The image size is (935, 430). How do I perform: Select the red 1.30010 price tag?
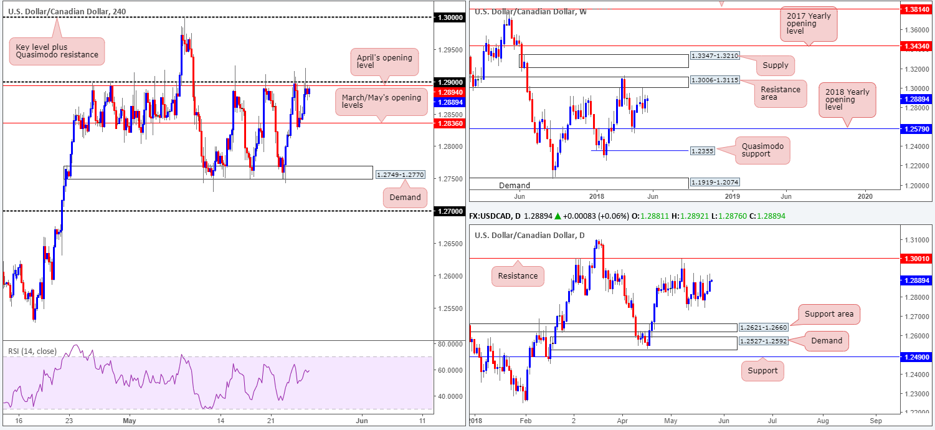coord(918,258)
